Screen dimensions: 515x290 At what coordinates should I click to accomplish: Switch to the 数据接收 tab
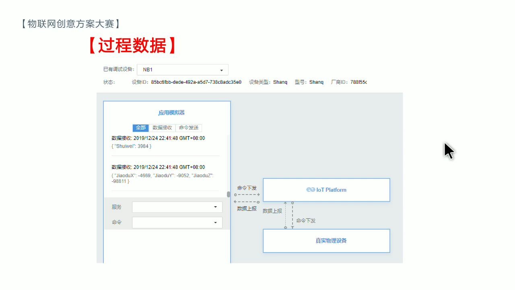click(162, 128)
